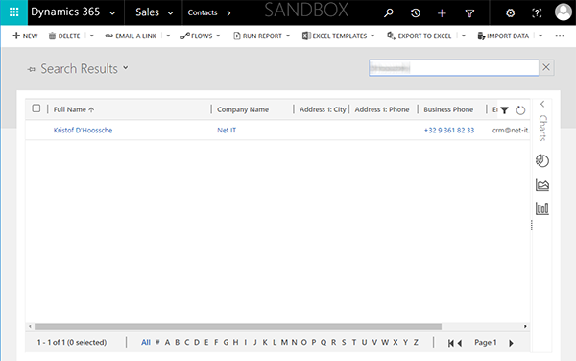
Task: Filter contacts by letter Z
Action: pyautogui.click(x=416, y=342)
